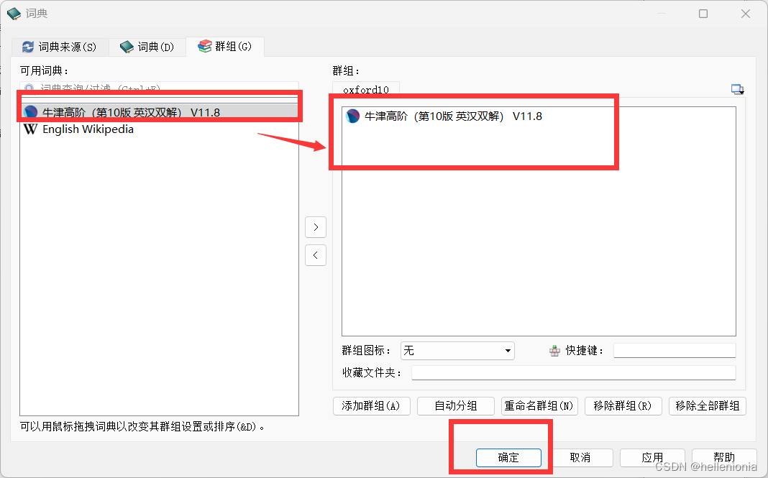Screen dimensions: 768x478
Task: Close the 词典 dialog window
Action: click(746, 14)
